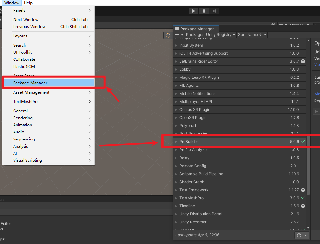Select the Profile Analyzer package row
Screen dimensions: 320x244
coord(239,150)
